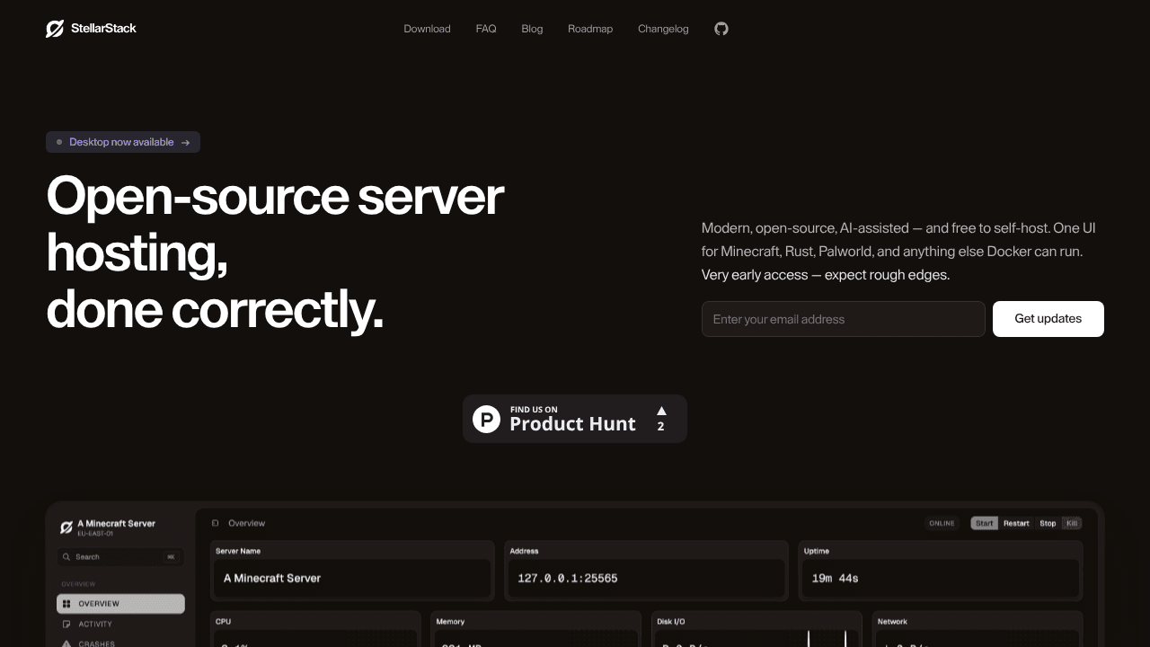
Task: Click the Crashes warning icon in sidebar
Action: pos(66,643)
